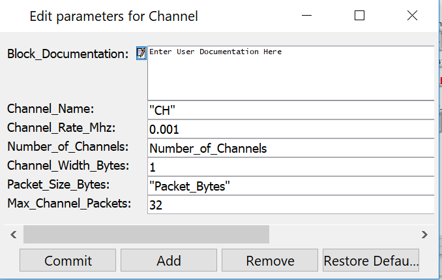Click the Block_Documentation label
Image resolution: width=442 pixels, height=280 pixels.
click(68, 54)
